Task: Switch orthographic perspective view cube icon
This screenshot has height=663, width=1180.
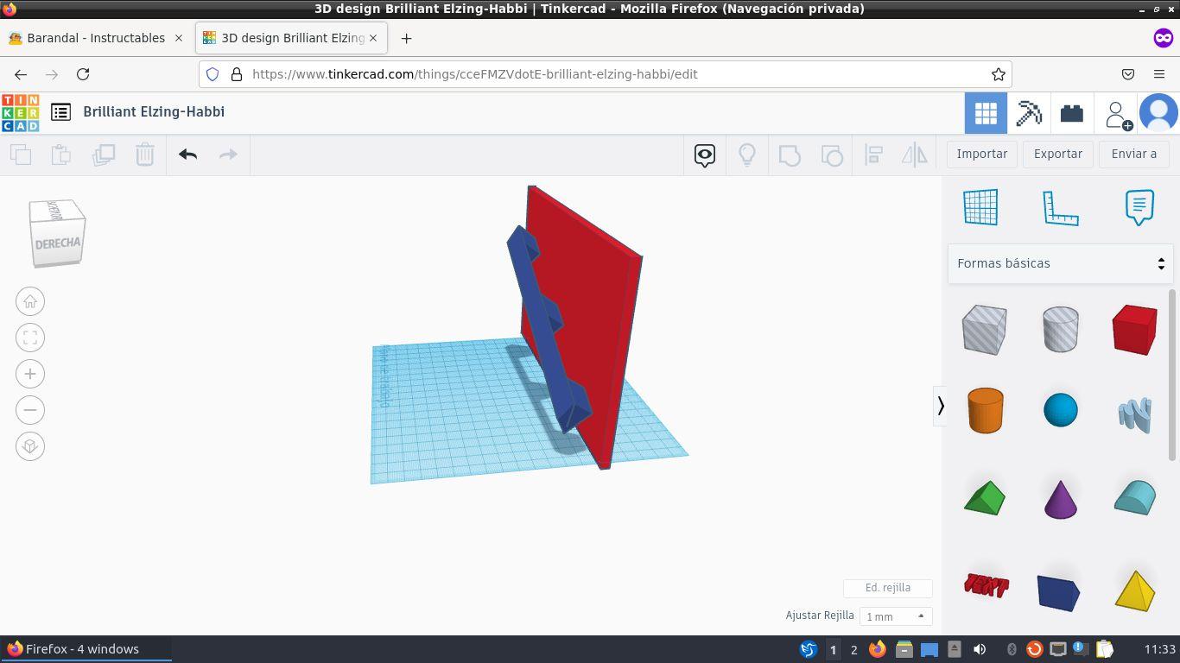Action: (30, 446)
